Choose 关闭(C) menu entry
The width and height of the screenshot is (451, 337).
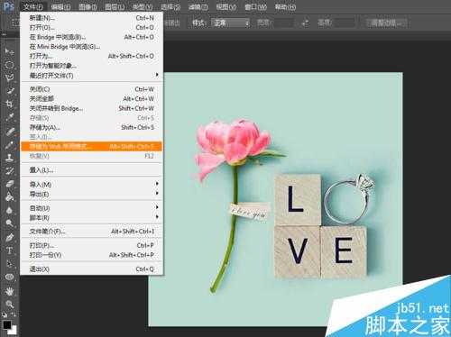click(92, 89)
